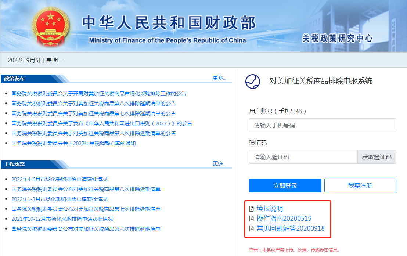The height and width of the screenshot is (256, 407).
Task: Click the PDF icon next to 操作指南20200519
Action: pyautogui.click(x=251, y=218)
